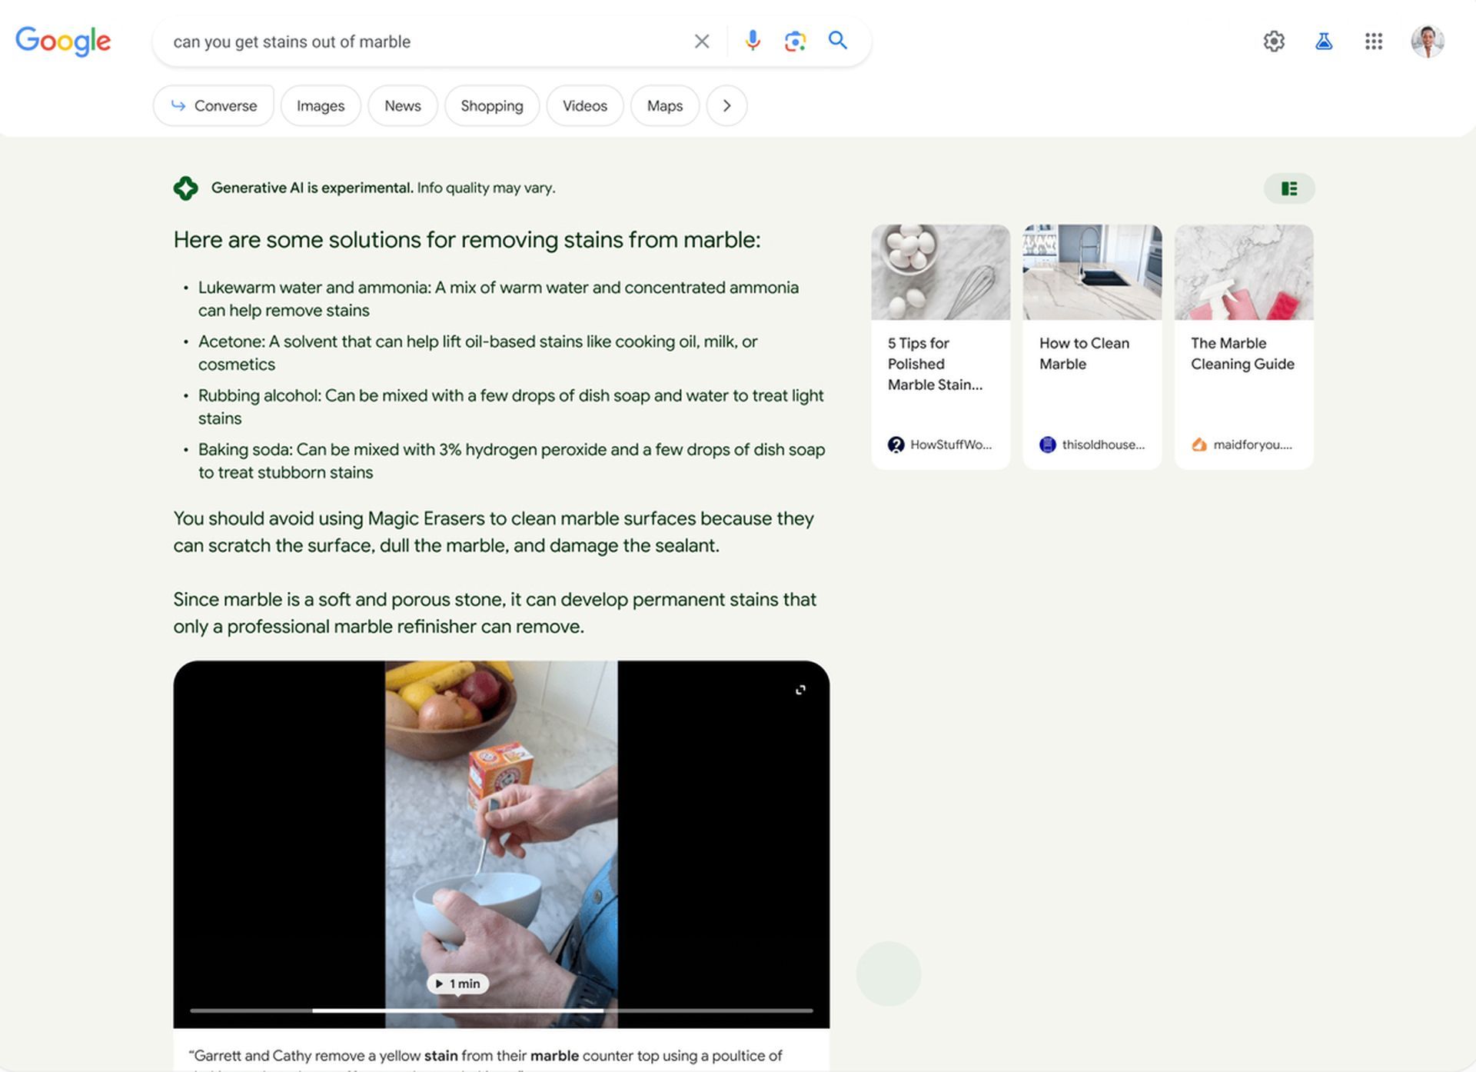
Task: Switch to News results
Action: 403,105
